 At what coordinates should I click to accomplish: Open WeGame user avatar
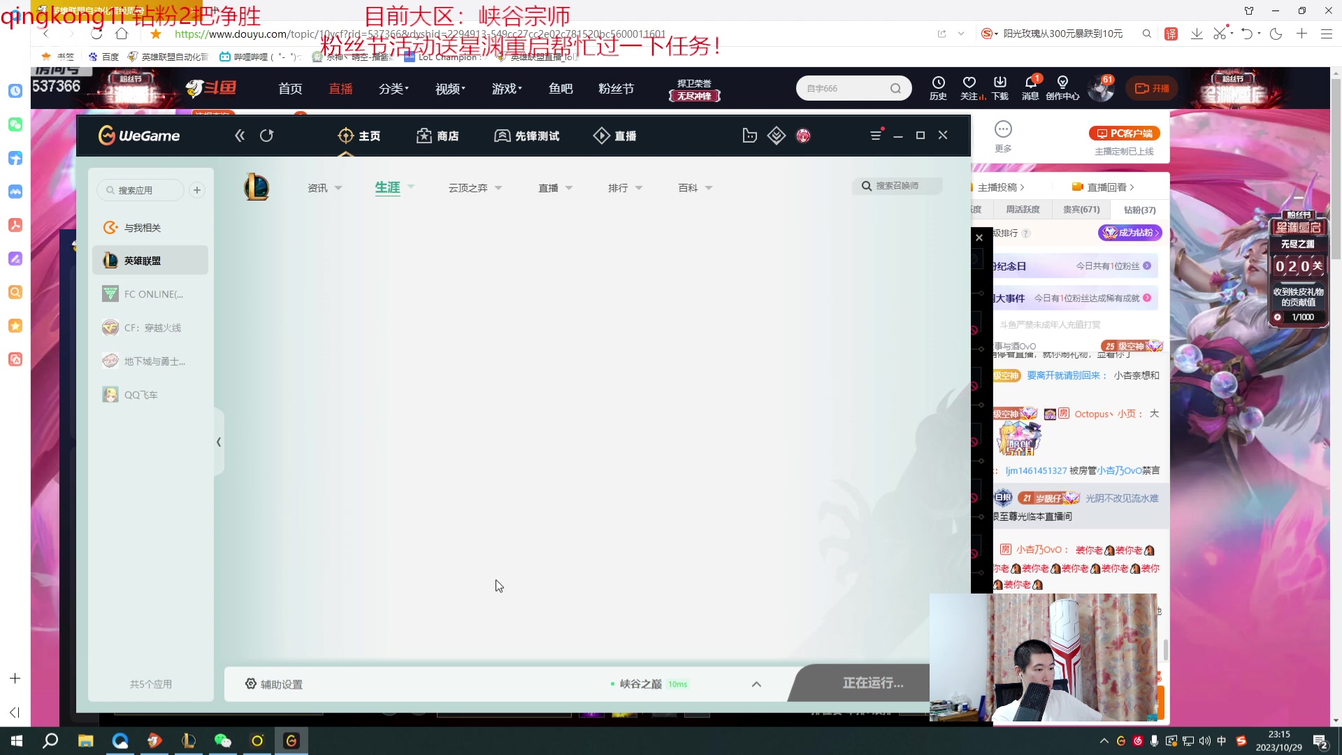tap(803, 136)
